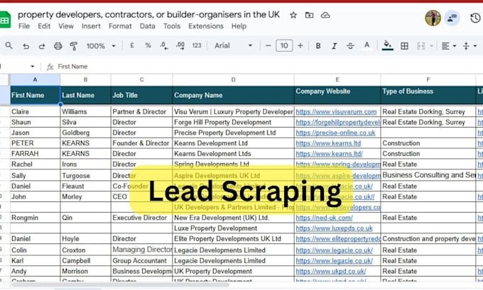This screenshot has height=290, width=483.
Task: Search the menus with magnifier icon
Action: (9, 46)
